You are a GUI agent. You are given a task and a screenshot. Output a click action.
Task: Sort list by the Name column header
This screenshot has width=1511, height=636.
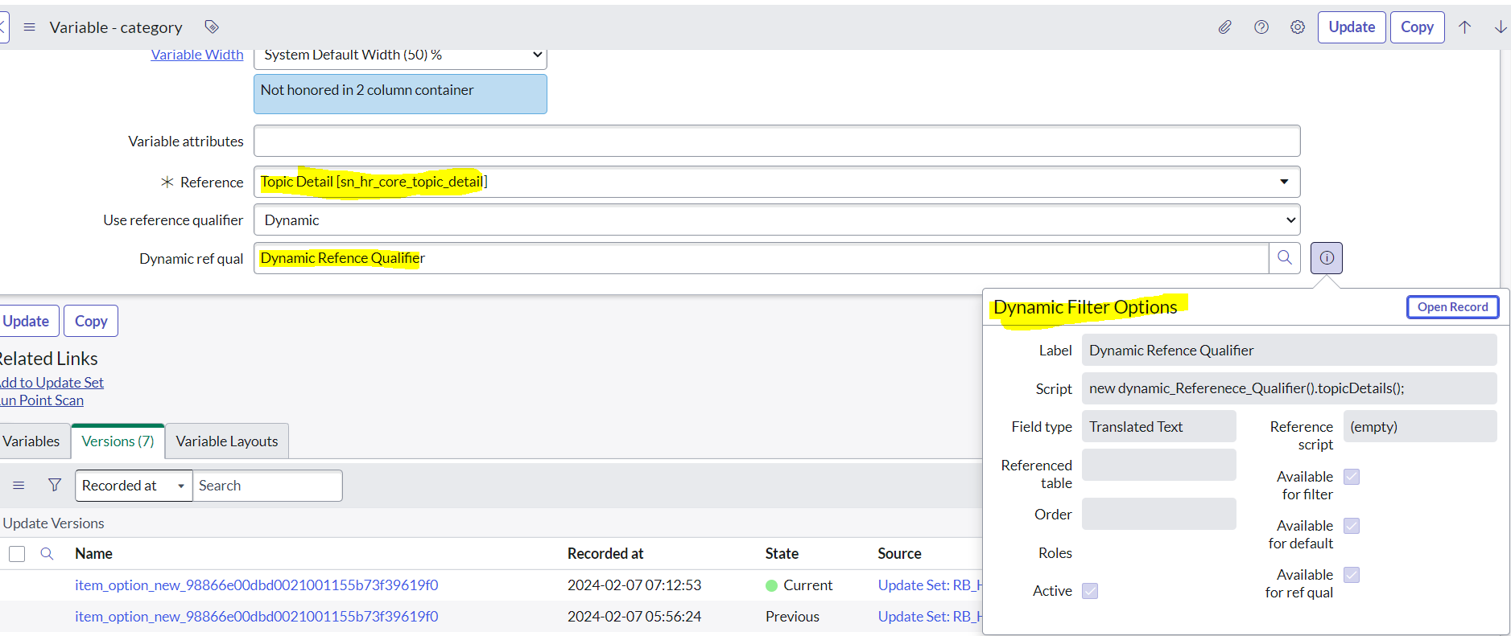coord(93,554)
